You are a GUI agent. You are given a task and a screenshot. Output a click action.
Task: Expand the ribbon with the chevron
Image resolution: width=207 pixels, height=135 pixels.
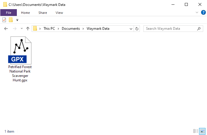click(197, 12)
